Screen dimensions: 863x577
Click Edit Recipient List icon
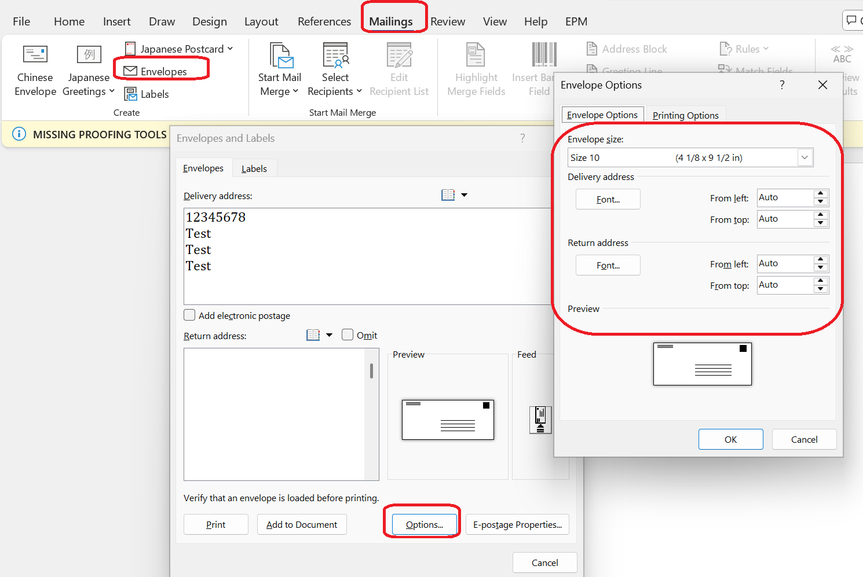(399, 55)
